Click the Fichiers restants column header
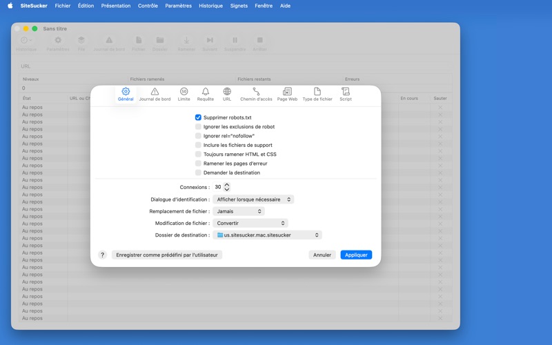This screenshot has width=552, height=345. pyautogui.click(x=254, y=79)
